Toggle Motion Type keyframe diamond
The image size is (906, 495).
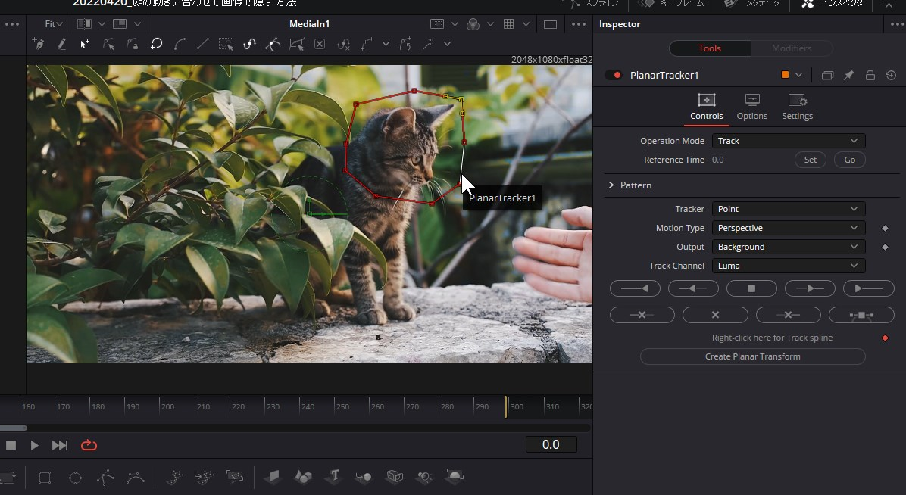click(x=885, y=228)
